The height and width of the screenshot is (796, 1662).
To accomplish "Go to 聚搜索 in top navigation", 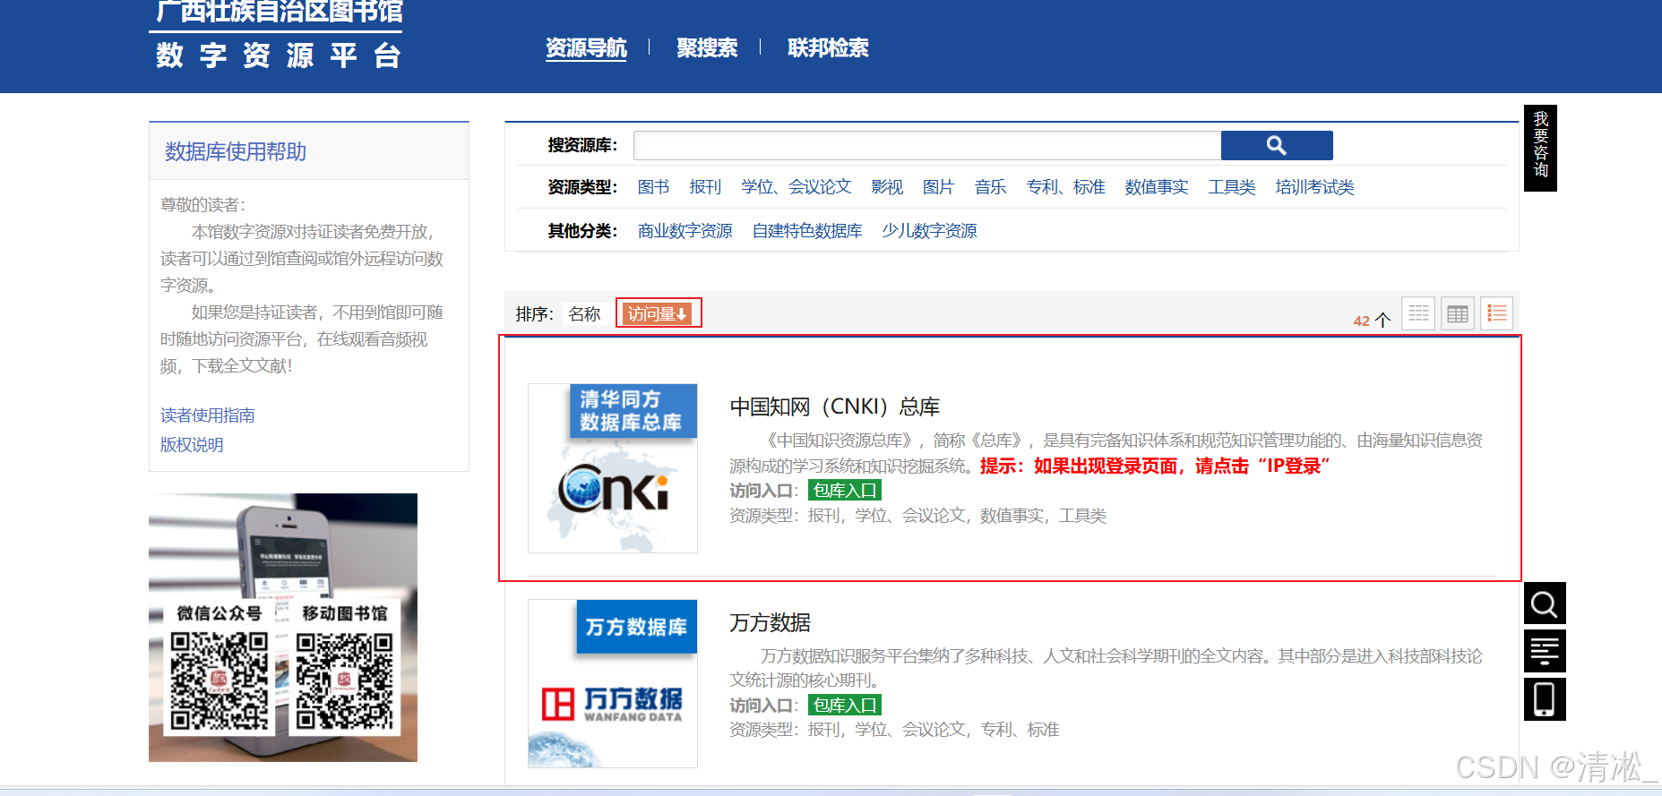I will pyautogui.click(x=707, y=47).
